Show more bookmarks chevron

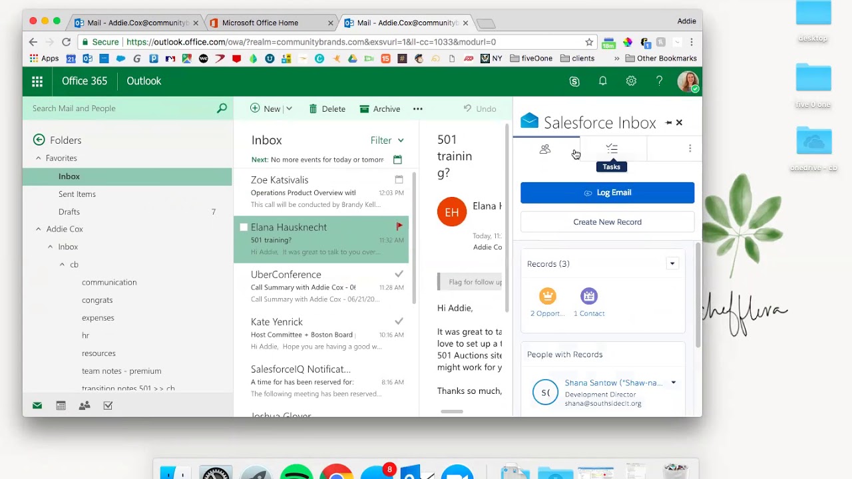coord(616,59)
